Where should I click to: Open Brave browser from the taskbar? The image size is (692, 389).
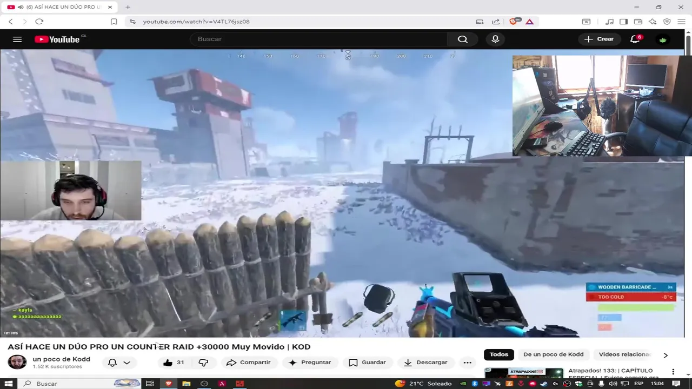tap(168, 384)
